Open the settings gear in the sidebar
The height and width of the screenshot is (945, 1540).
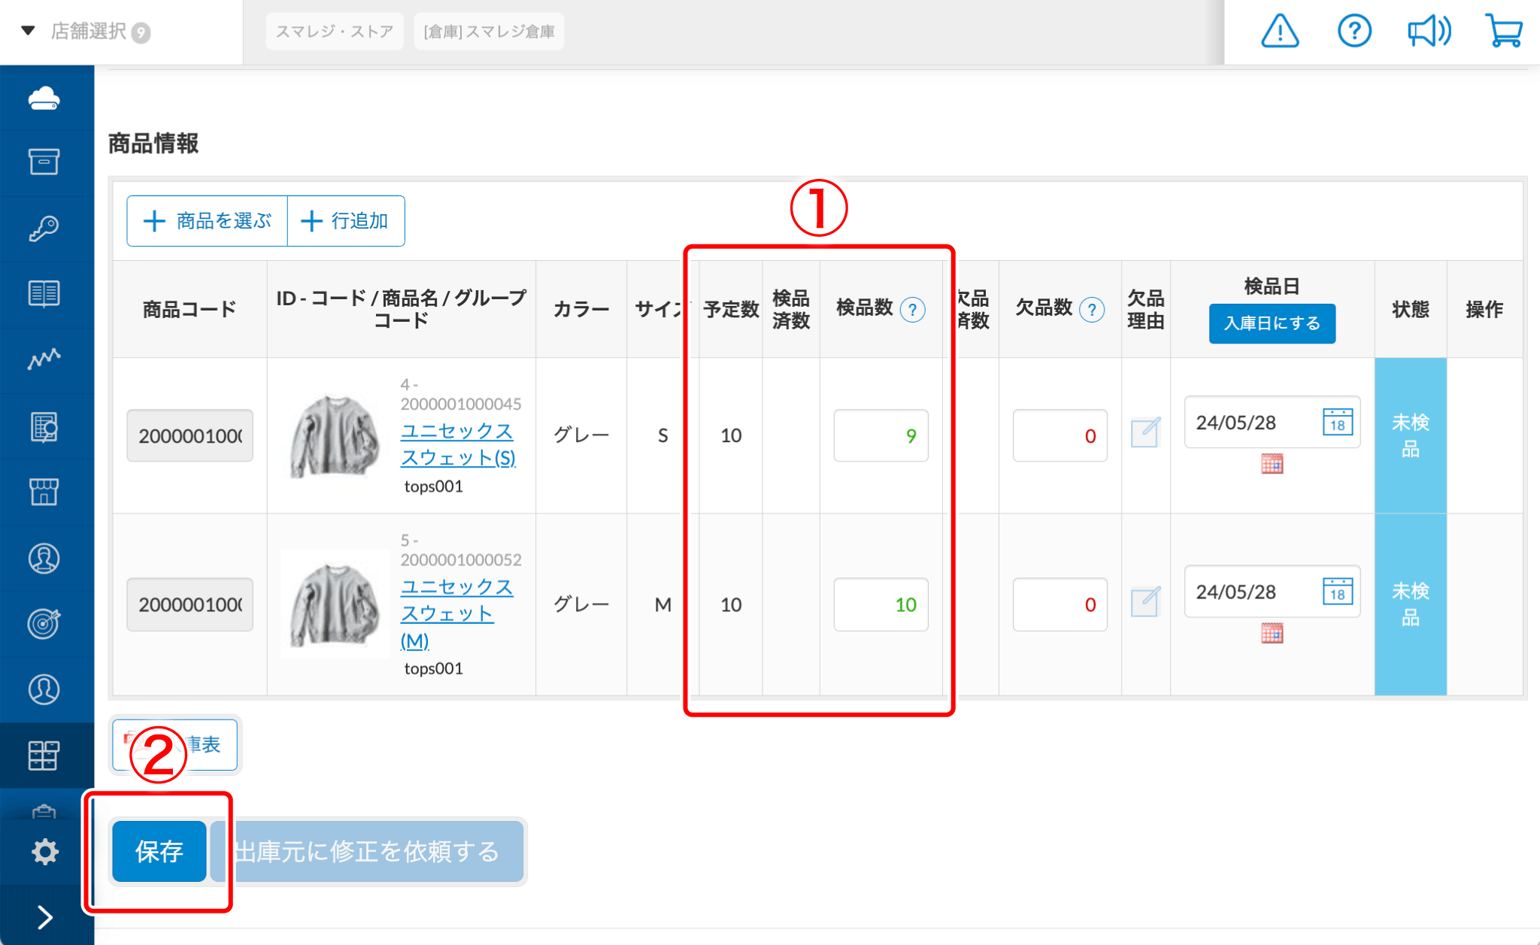[45, 850]
